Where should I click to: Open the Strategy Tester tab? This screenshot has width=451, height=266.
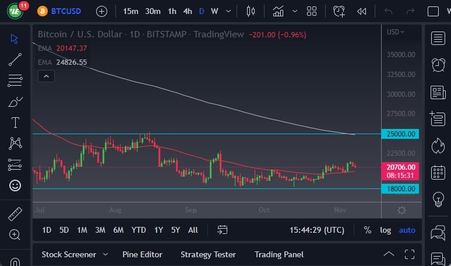(x=208, y=254)
